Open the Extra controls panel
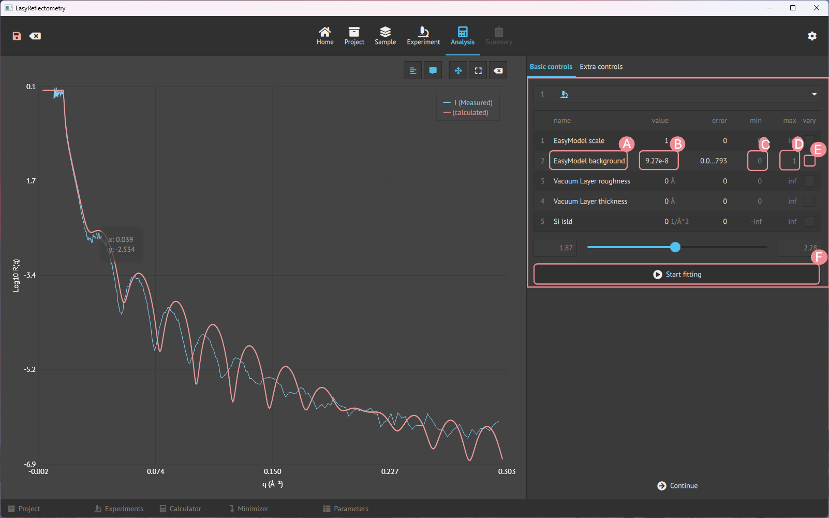 click(x=601, y=66)
